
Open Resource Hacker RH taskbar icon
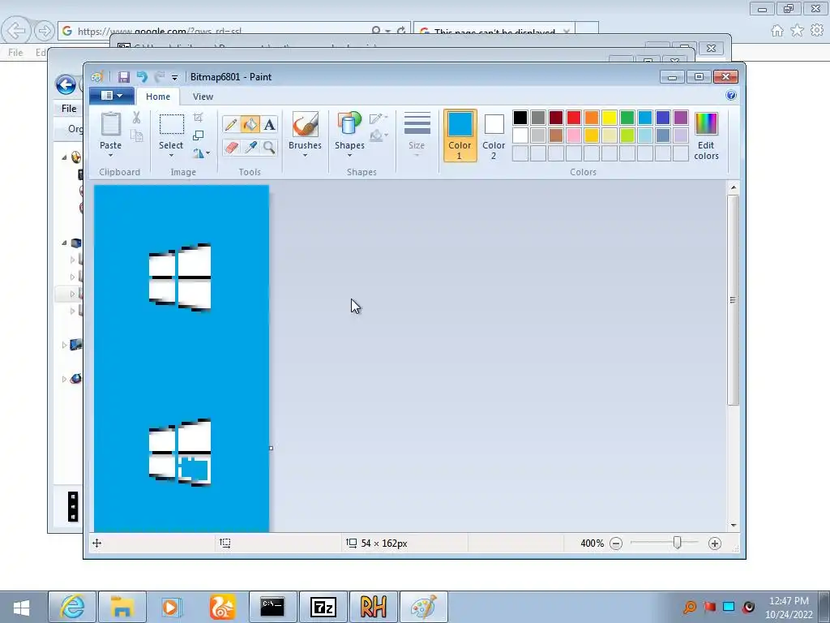tap(373, 607)
